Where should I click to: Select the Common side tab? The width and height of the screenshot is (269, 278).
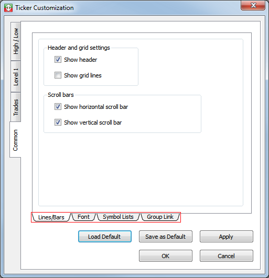[15, 140]
